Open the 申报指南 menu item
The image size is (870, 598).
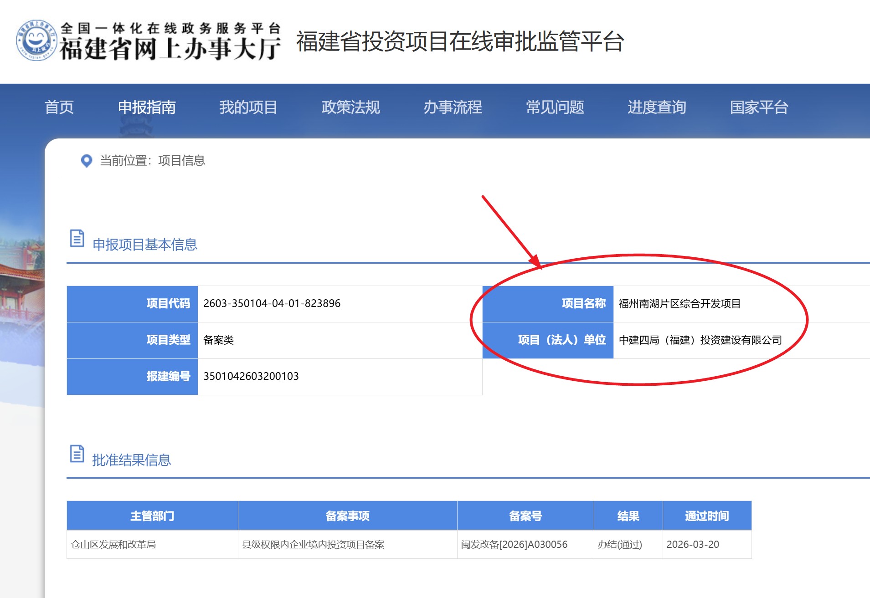(147, 107)
